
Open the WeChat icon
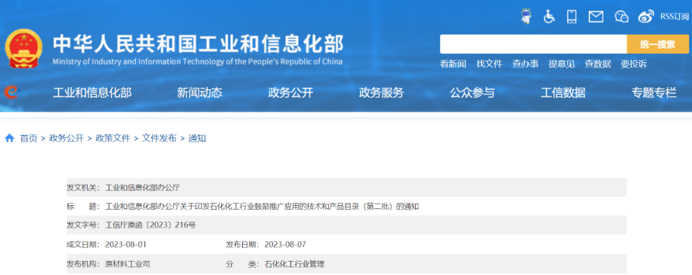click(x=622, y=17)
